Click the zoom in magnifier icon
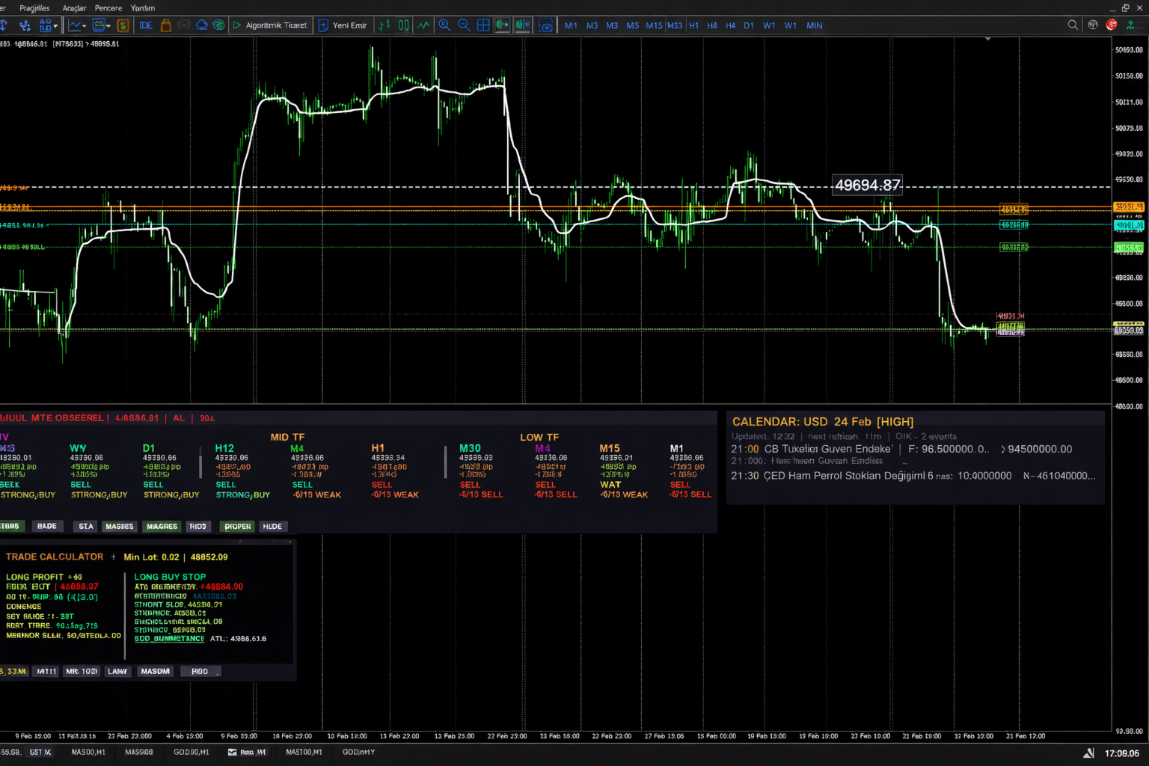Image resolution: width=1149 pixels, height=766 pixels. 444,25
